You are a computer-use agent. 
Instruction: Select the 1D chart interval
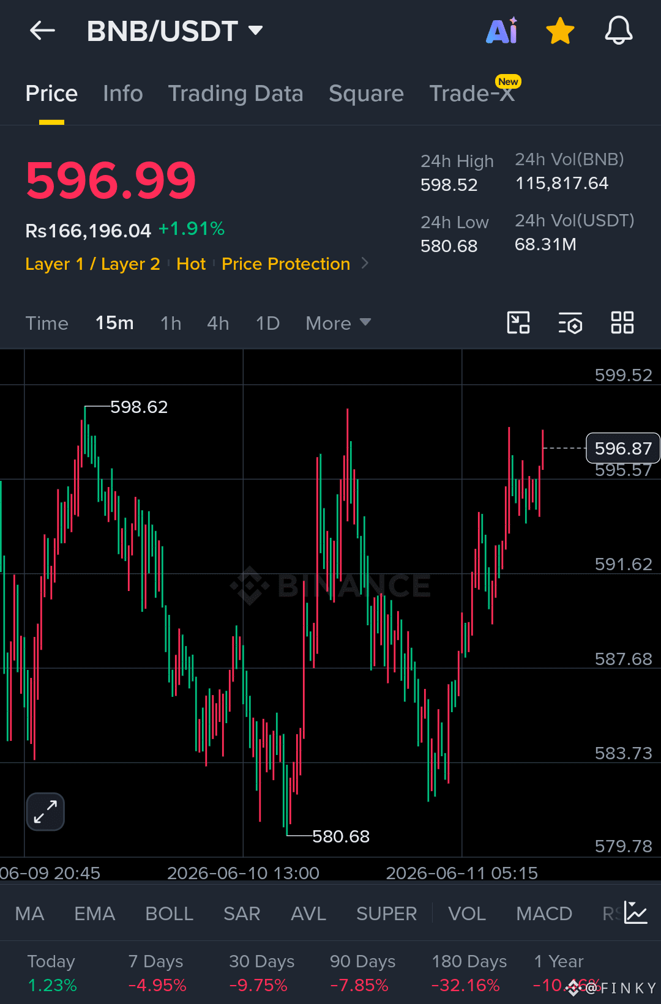coord(267,323)
